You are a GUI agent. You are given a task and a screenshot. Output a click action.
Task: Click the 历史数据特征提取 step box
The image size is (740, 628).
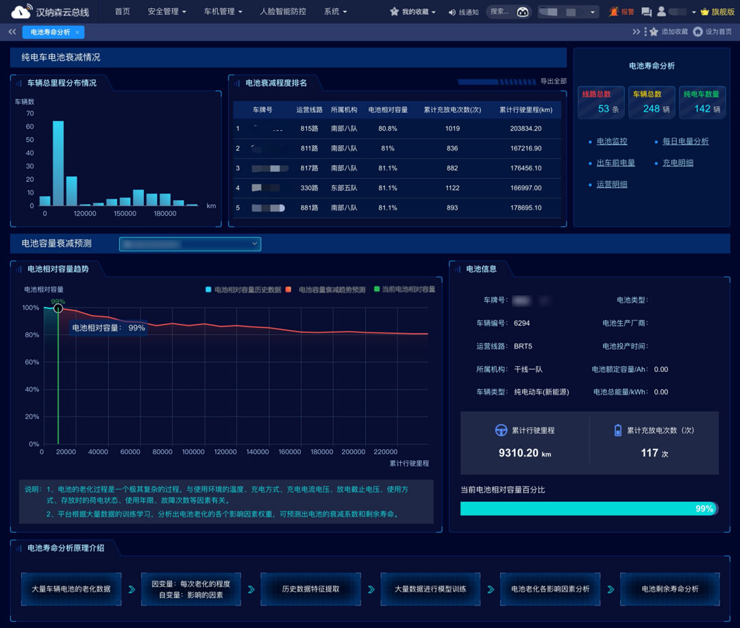310,589
